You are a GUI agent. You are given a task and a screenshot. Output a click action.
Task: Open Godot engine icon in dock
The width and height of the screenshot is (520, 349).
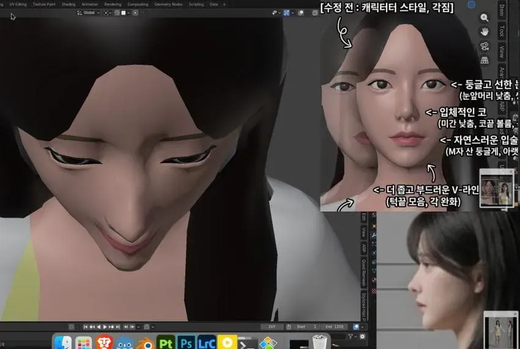point(124,343)
